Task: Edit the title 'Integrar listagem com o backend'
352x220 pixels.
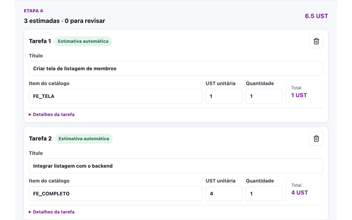Action: point(176,166)
